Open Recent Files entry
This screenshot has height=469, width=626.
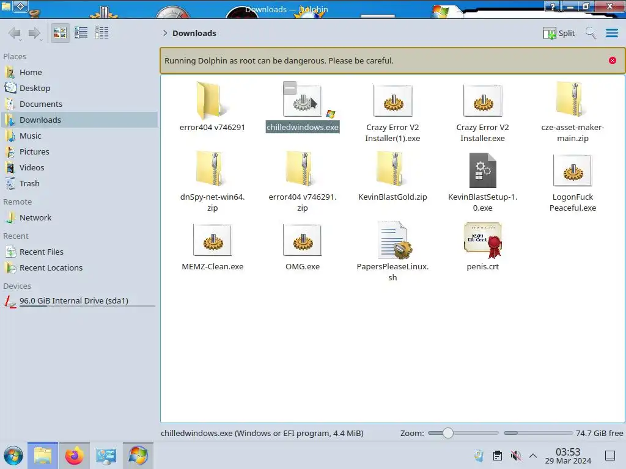[79, 252]
